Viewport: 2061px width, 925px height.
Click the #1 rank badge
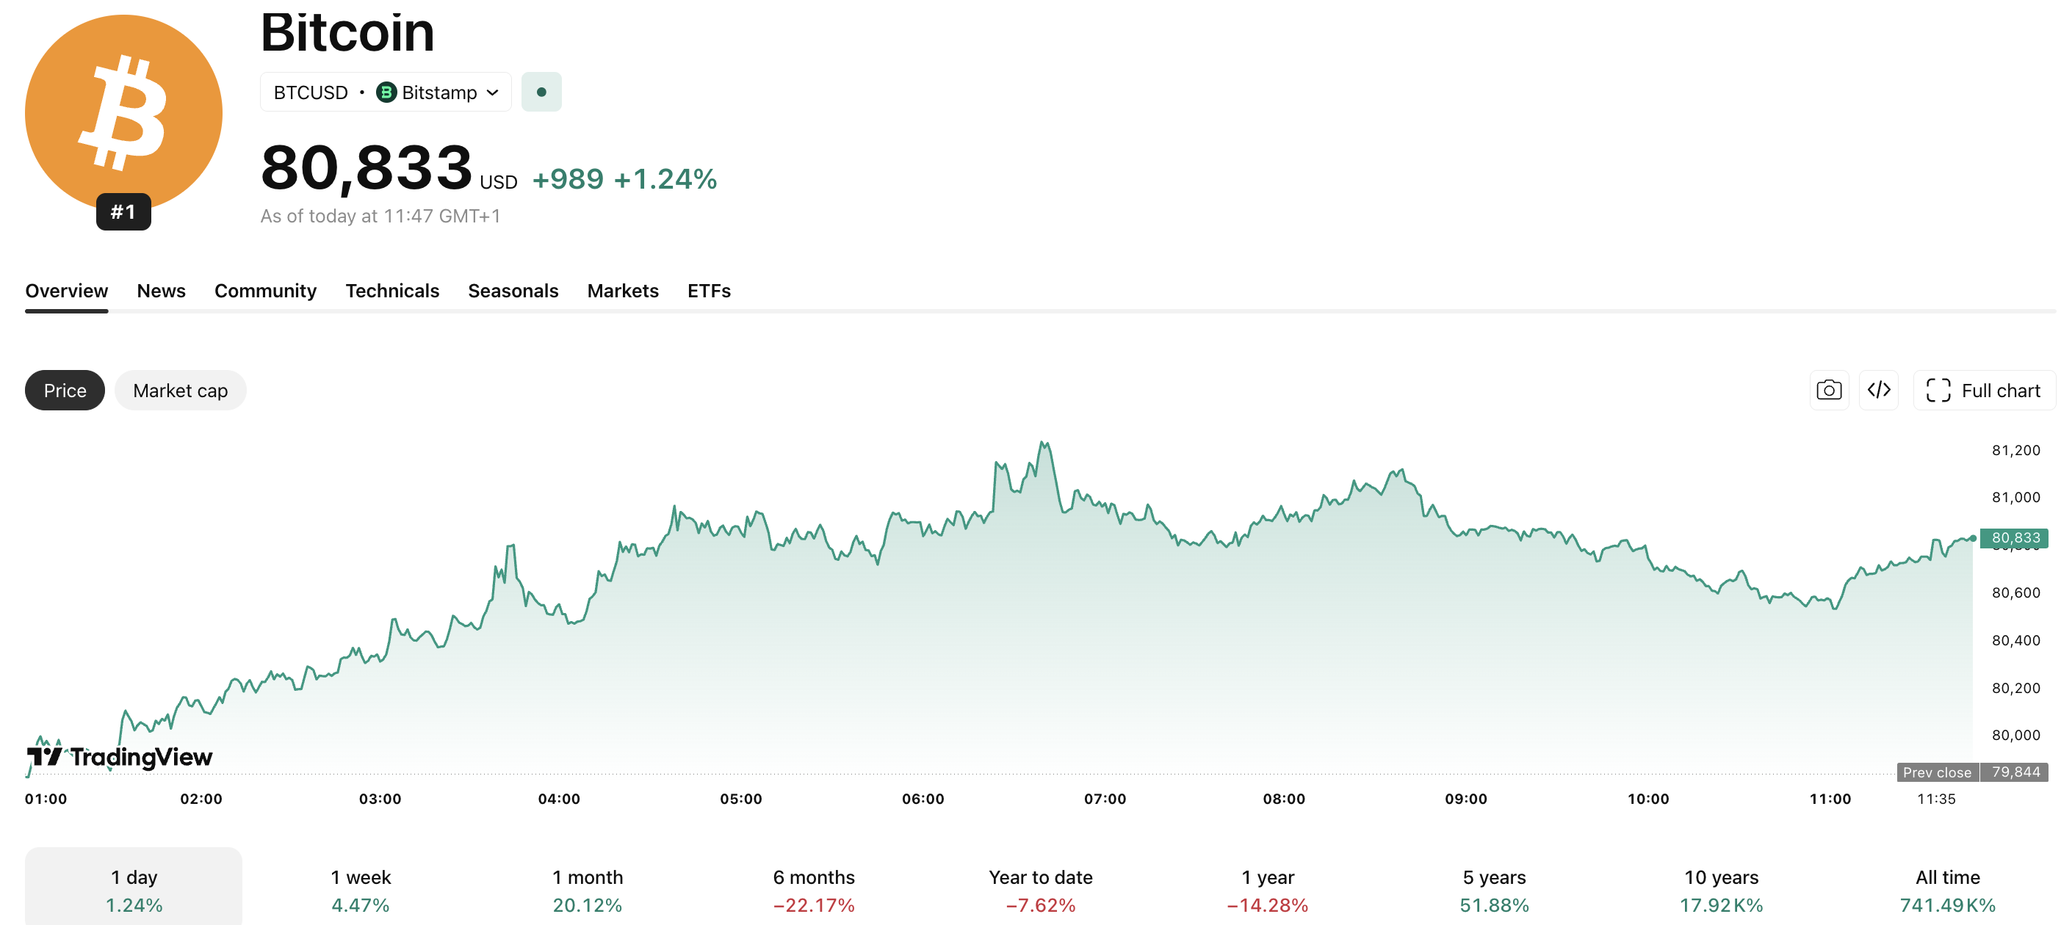(x=123, y=212)
